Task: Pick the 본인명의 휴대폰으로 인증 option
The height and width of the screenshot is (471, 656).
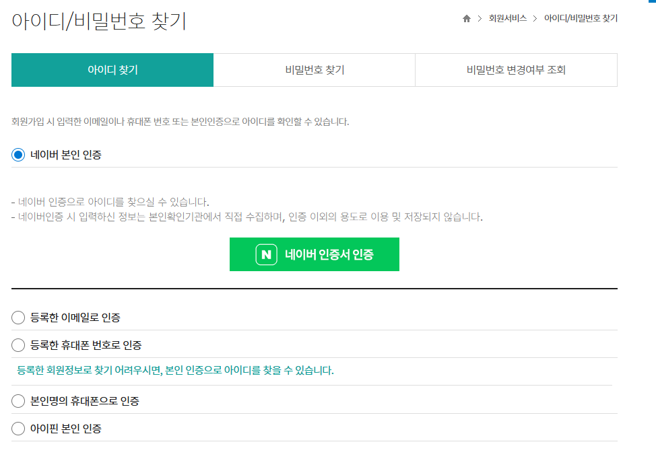Action: pos(18,401)
